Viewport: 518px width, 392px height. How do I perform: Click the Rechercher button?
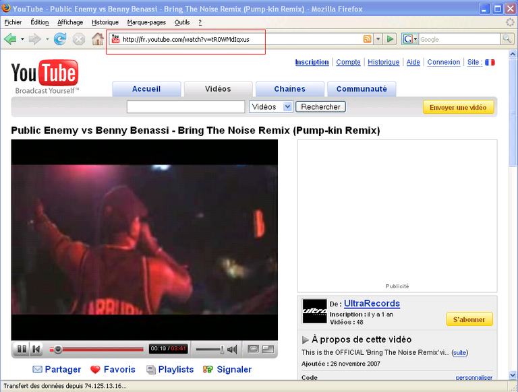[x=320, y=107]
